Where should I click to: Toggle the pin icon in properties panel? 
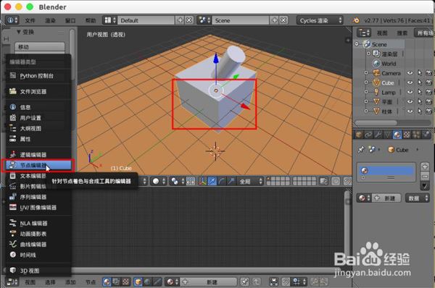361,150
